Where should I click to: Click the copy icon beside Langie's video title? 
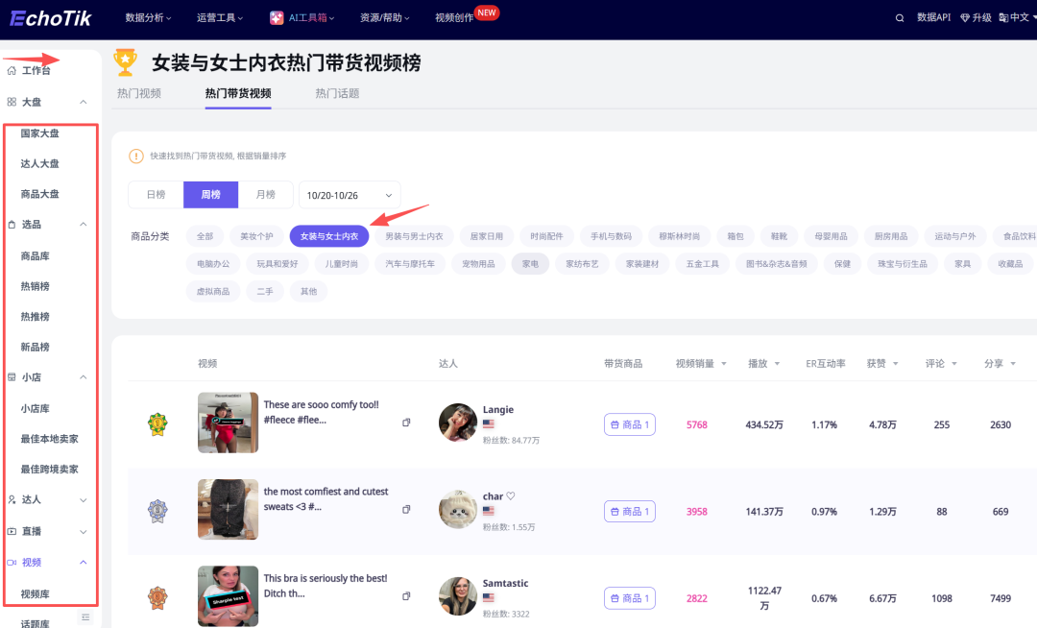[406, 423]
